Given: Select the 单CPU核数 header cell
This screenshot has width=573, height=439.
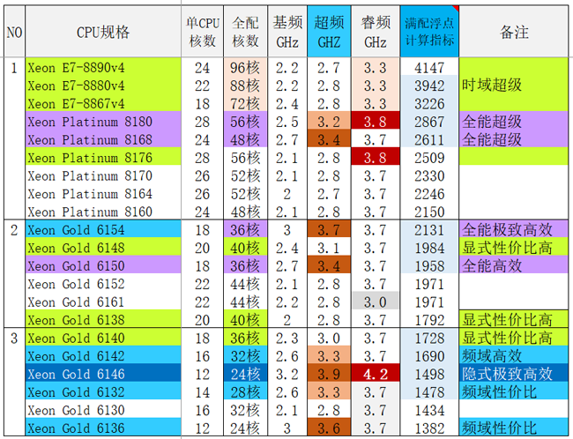Looking at the screenshot, I should click(202, 32).
